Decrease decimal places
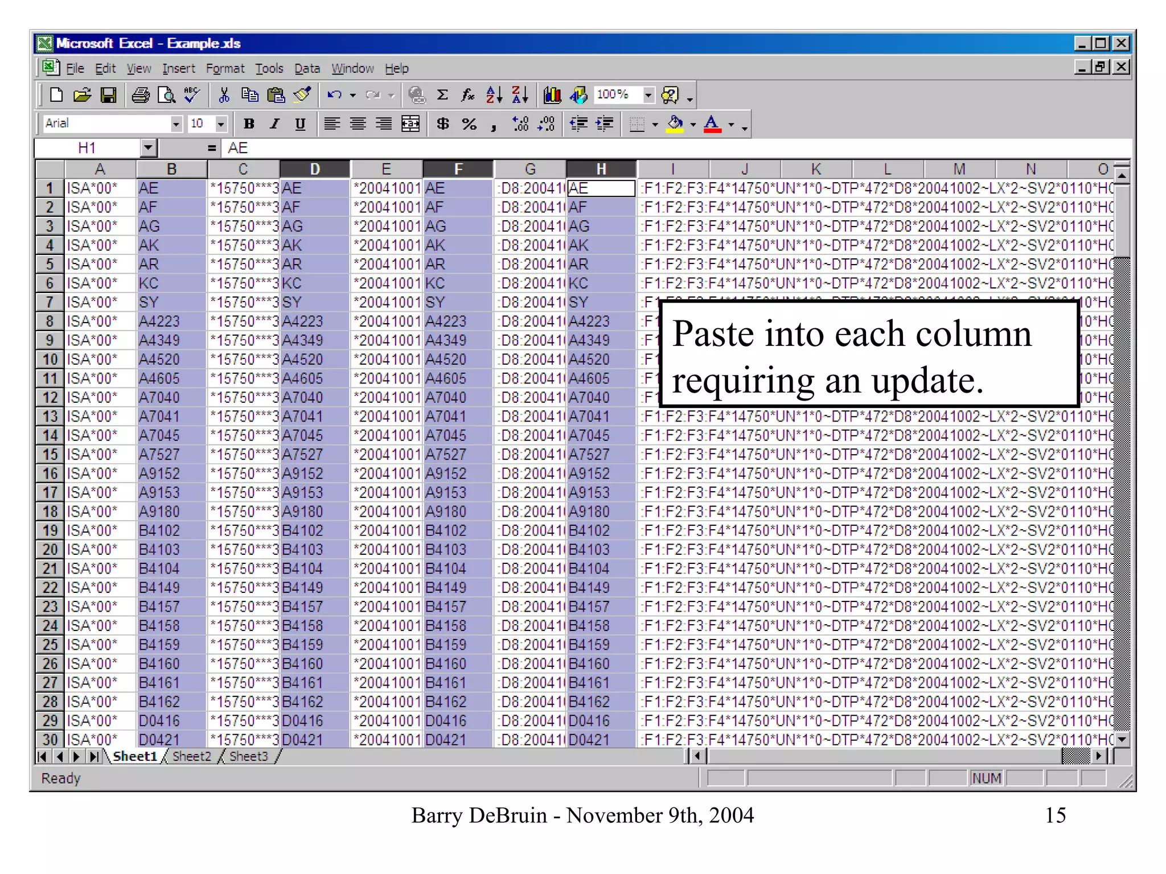The image size is (1166, 874). click(547, 123)
